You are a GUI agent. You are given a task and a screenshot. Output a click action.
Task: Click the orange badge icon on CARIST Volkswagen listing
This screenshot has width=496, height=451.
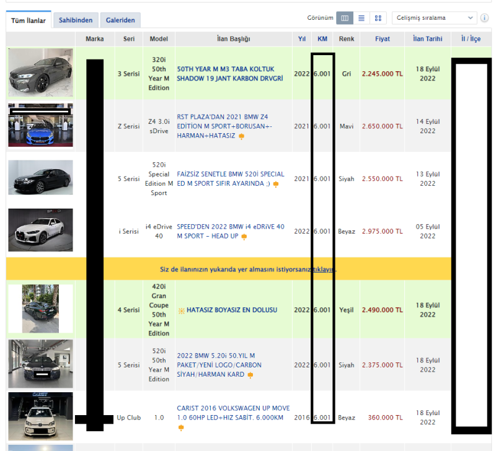181,427
